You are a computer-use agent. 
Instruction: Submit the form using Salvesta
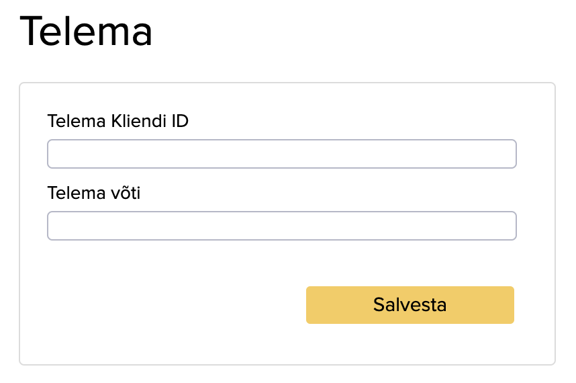pyautogui.click(x=410, y=305)
